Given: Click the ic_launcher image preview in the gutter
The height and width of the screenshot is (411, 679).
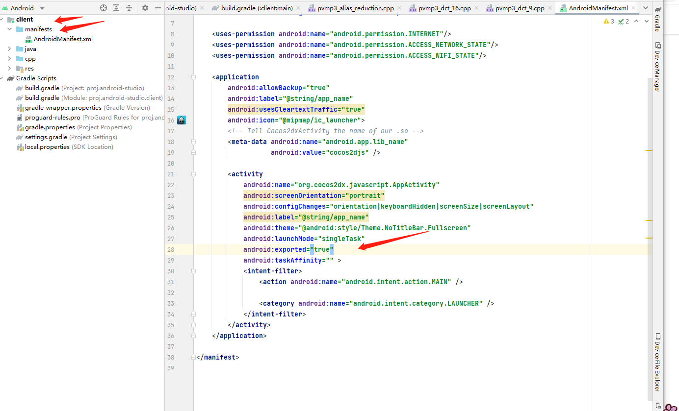Looking at the screenshot, I should point(182,120).
